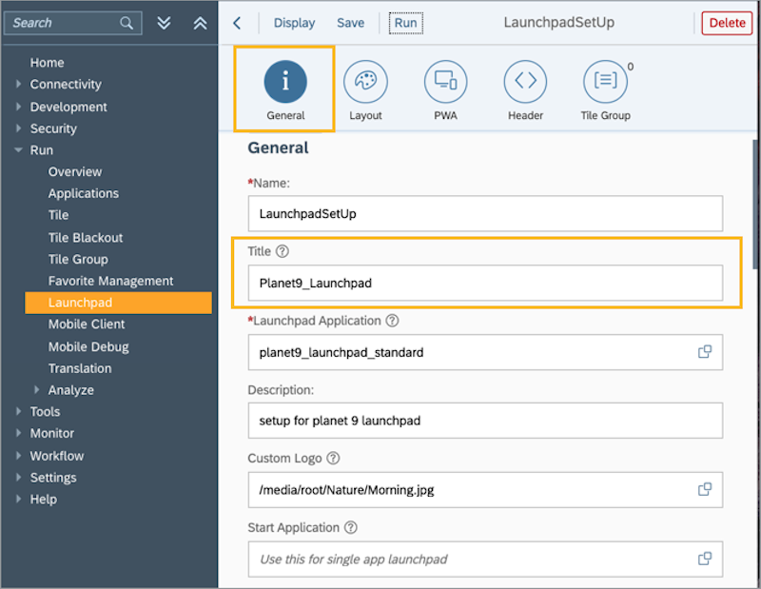Collapse the sidebar tree using double-chevron-up icon
Viewport: 761px width, 589px height.
point(200,22)
